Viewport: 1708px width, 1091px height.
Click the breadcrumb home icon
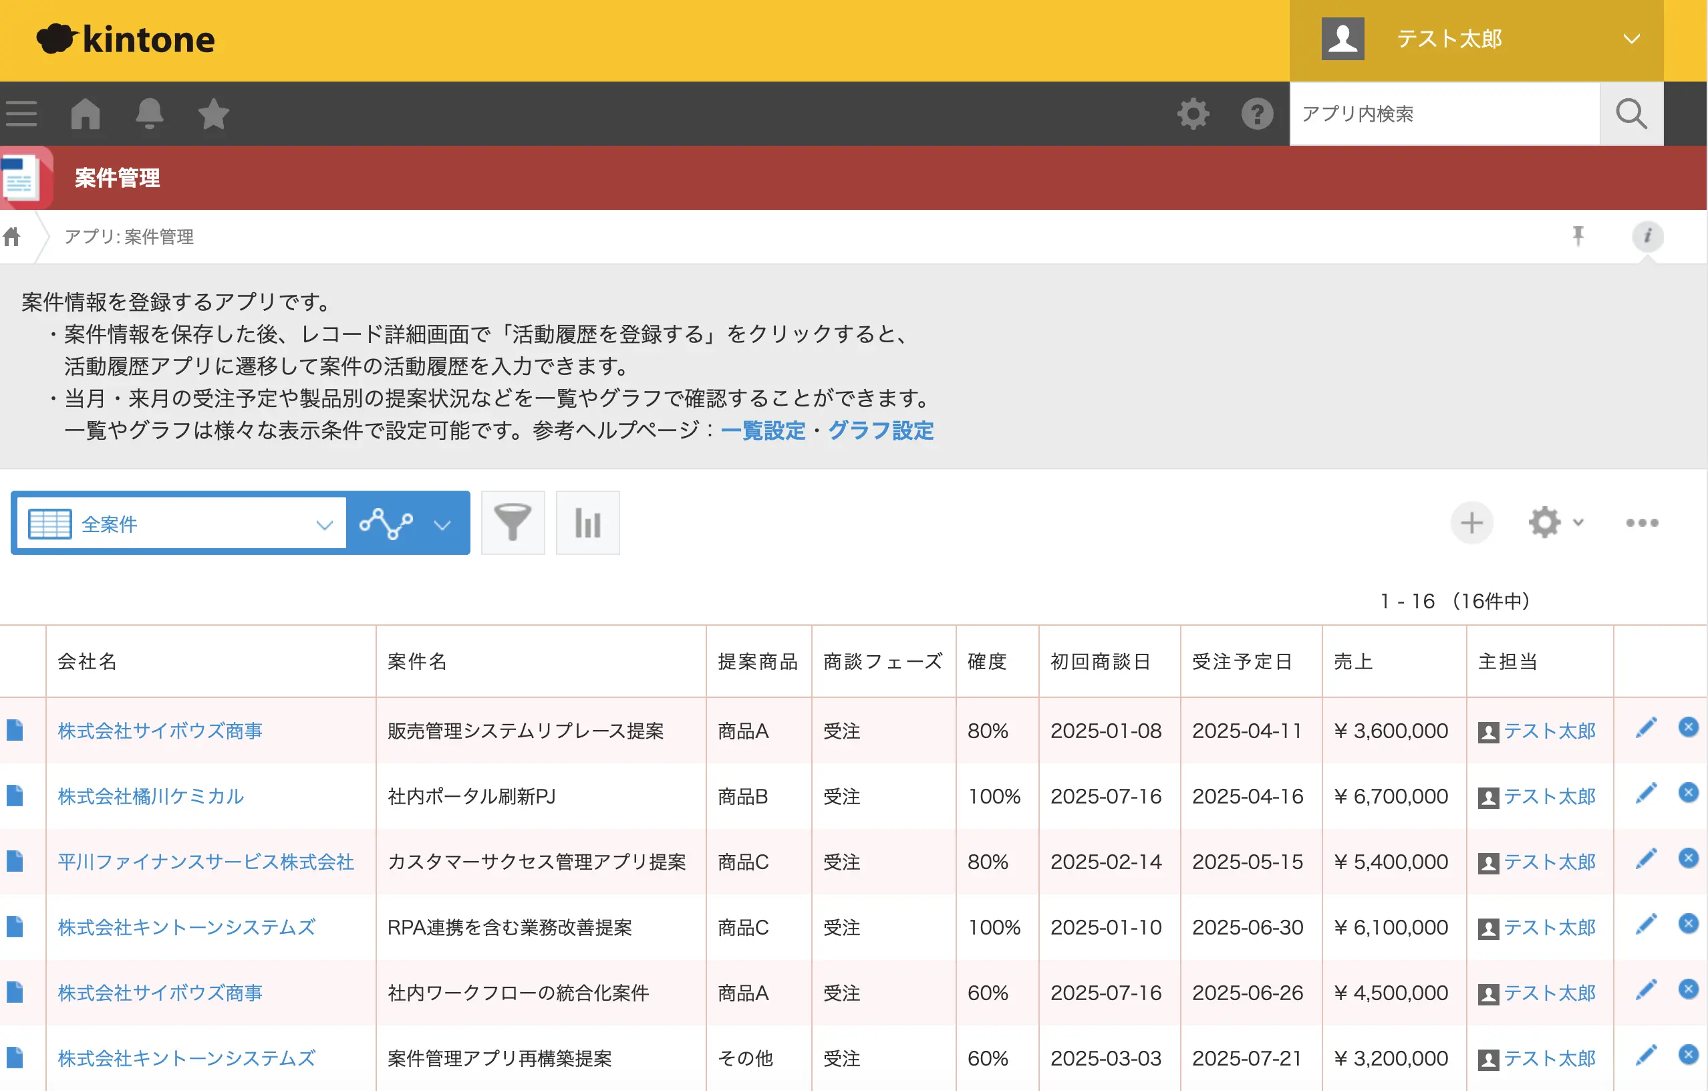pyautogui.click(x=12, y=236)
